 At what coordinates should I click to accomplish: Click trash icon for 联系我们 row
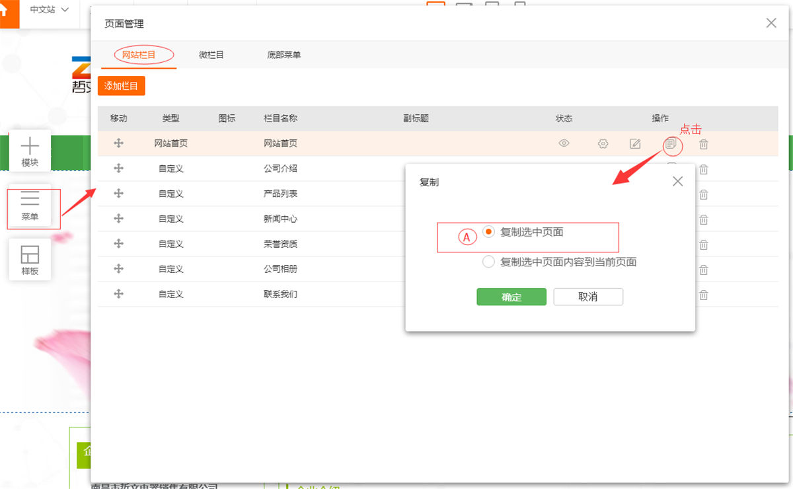pyautogui.click(x=704, y=295)
